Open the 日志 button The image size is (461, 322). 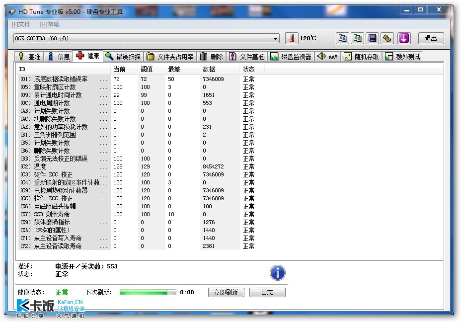click(x=267, y=292)
